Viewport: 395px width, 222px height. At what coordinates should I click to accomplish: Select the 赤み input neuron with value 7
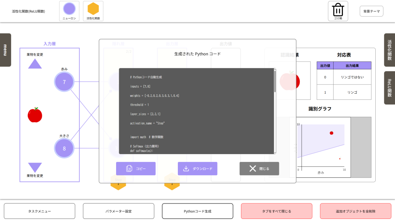tap(64, 82)
